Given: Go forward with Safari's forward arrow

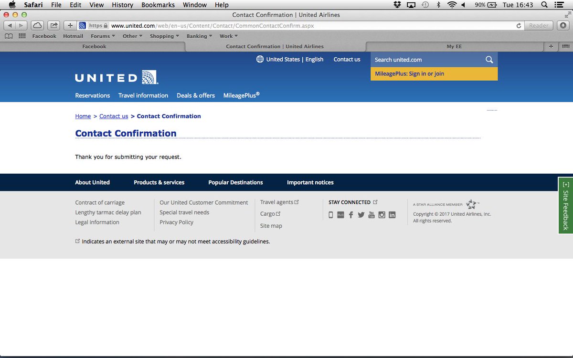Looking at the screenshot, I should 21,25.
